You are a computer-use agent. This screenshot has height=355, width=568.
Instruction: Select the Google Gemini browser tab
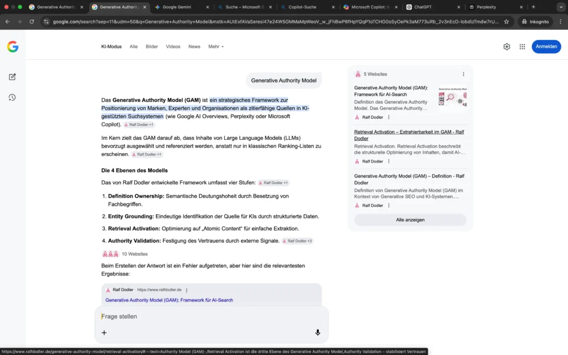[176, 8]
